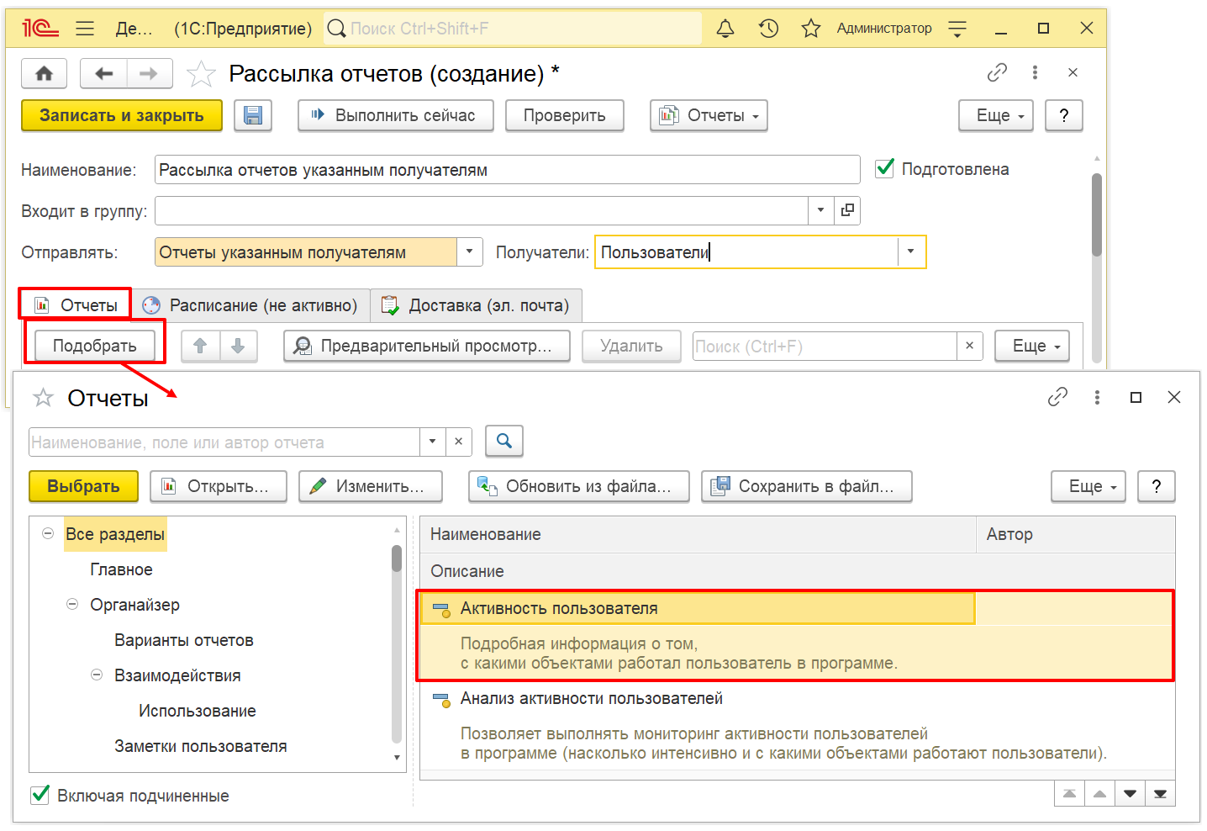This screenshot has height=831, width=1207.
Task: Click the Подобрать button
Action: 95,346
